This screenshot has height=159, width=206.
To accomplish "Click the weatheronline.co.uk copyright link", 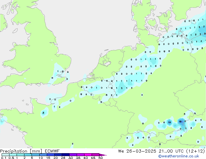I will (x=179, y=156).
